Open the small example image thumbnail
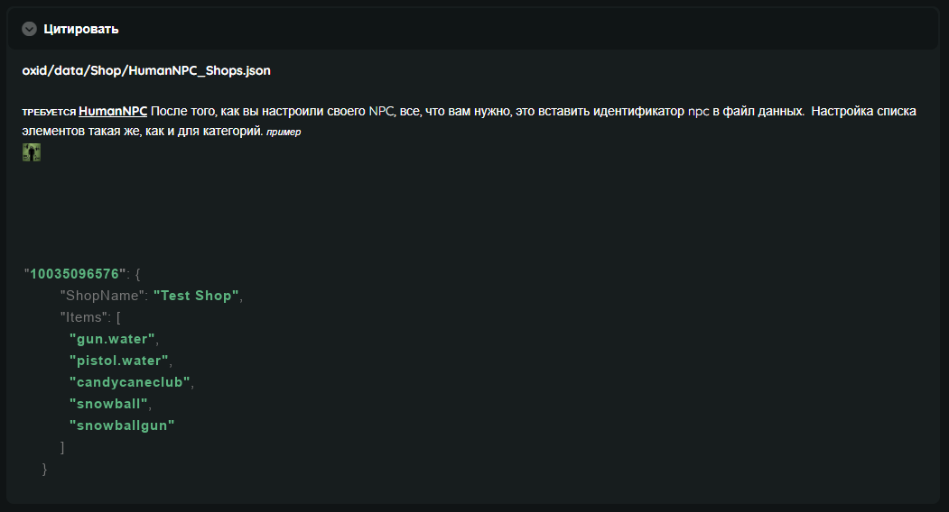The width and height of the screenshot is (949, 512). (x=32, y=152)
